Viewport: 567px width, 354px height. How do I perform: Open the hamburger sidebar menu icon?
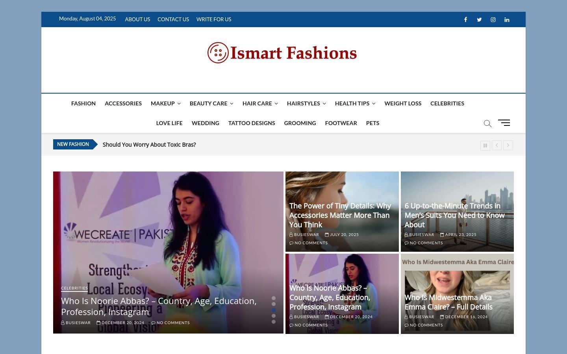click(504, 123)
